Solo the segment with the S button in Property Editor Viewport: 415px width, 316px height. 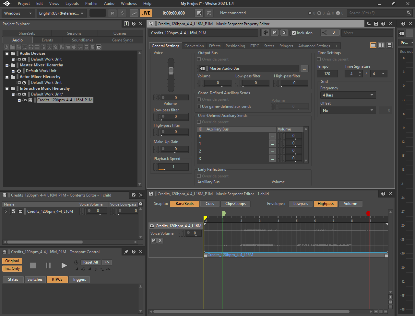(284, 33)
